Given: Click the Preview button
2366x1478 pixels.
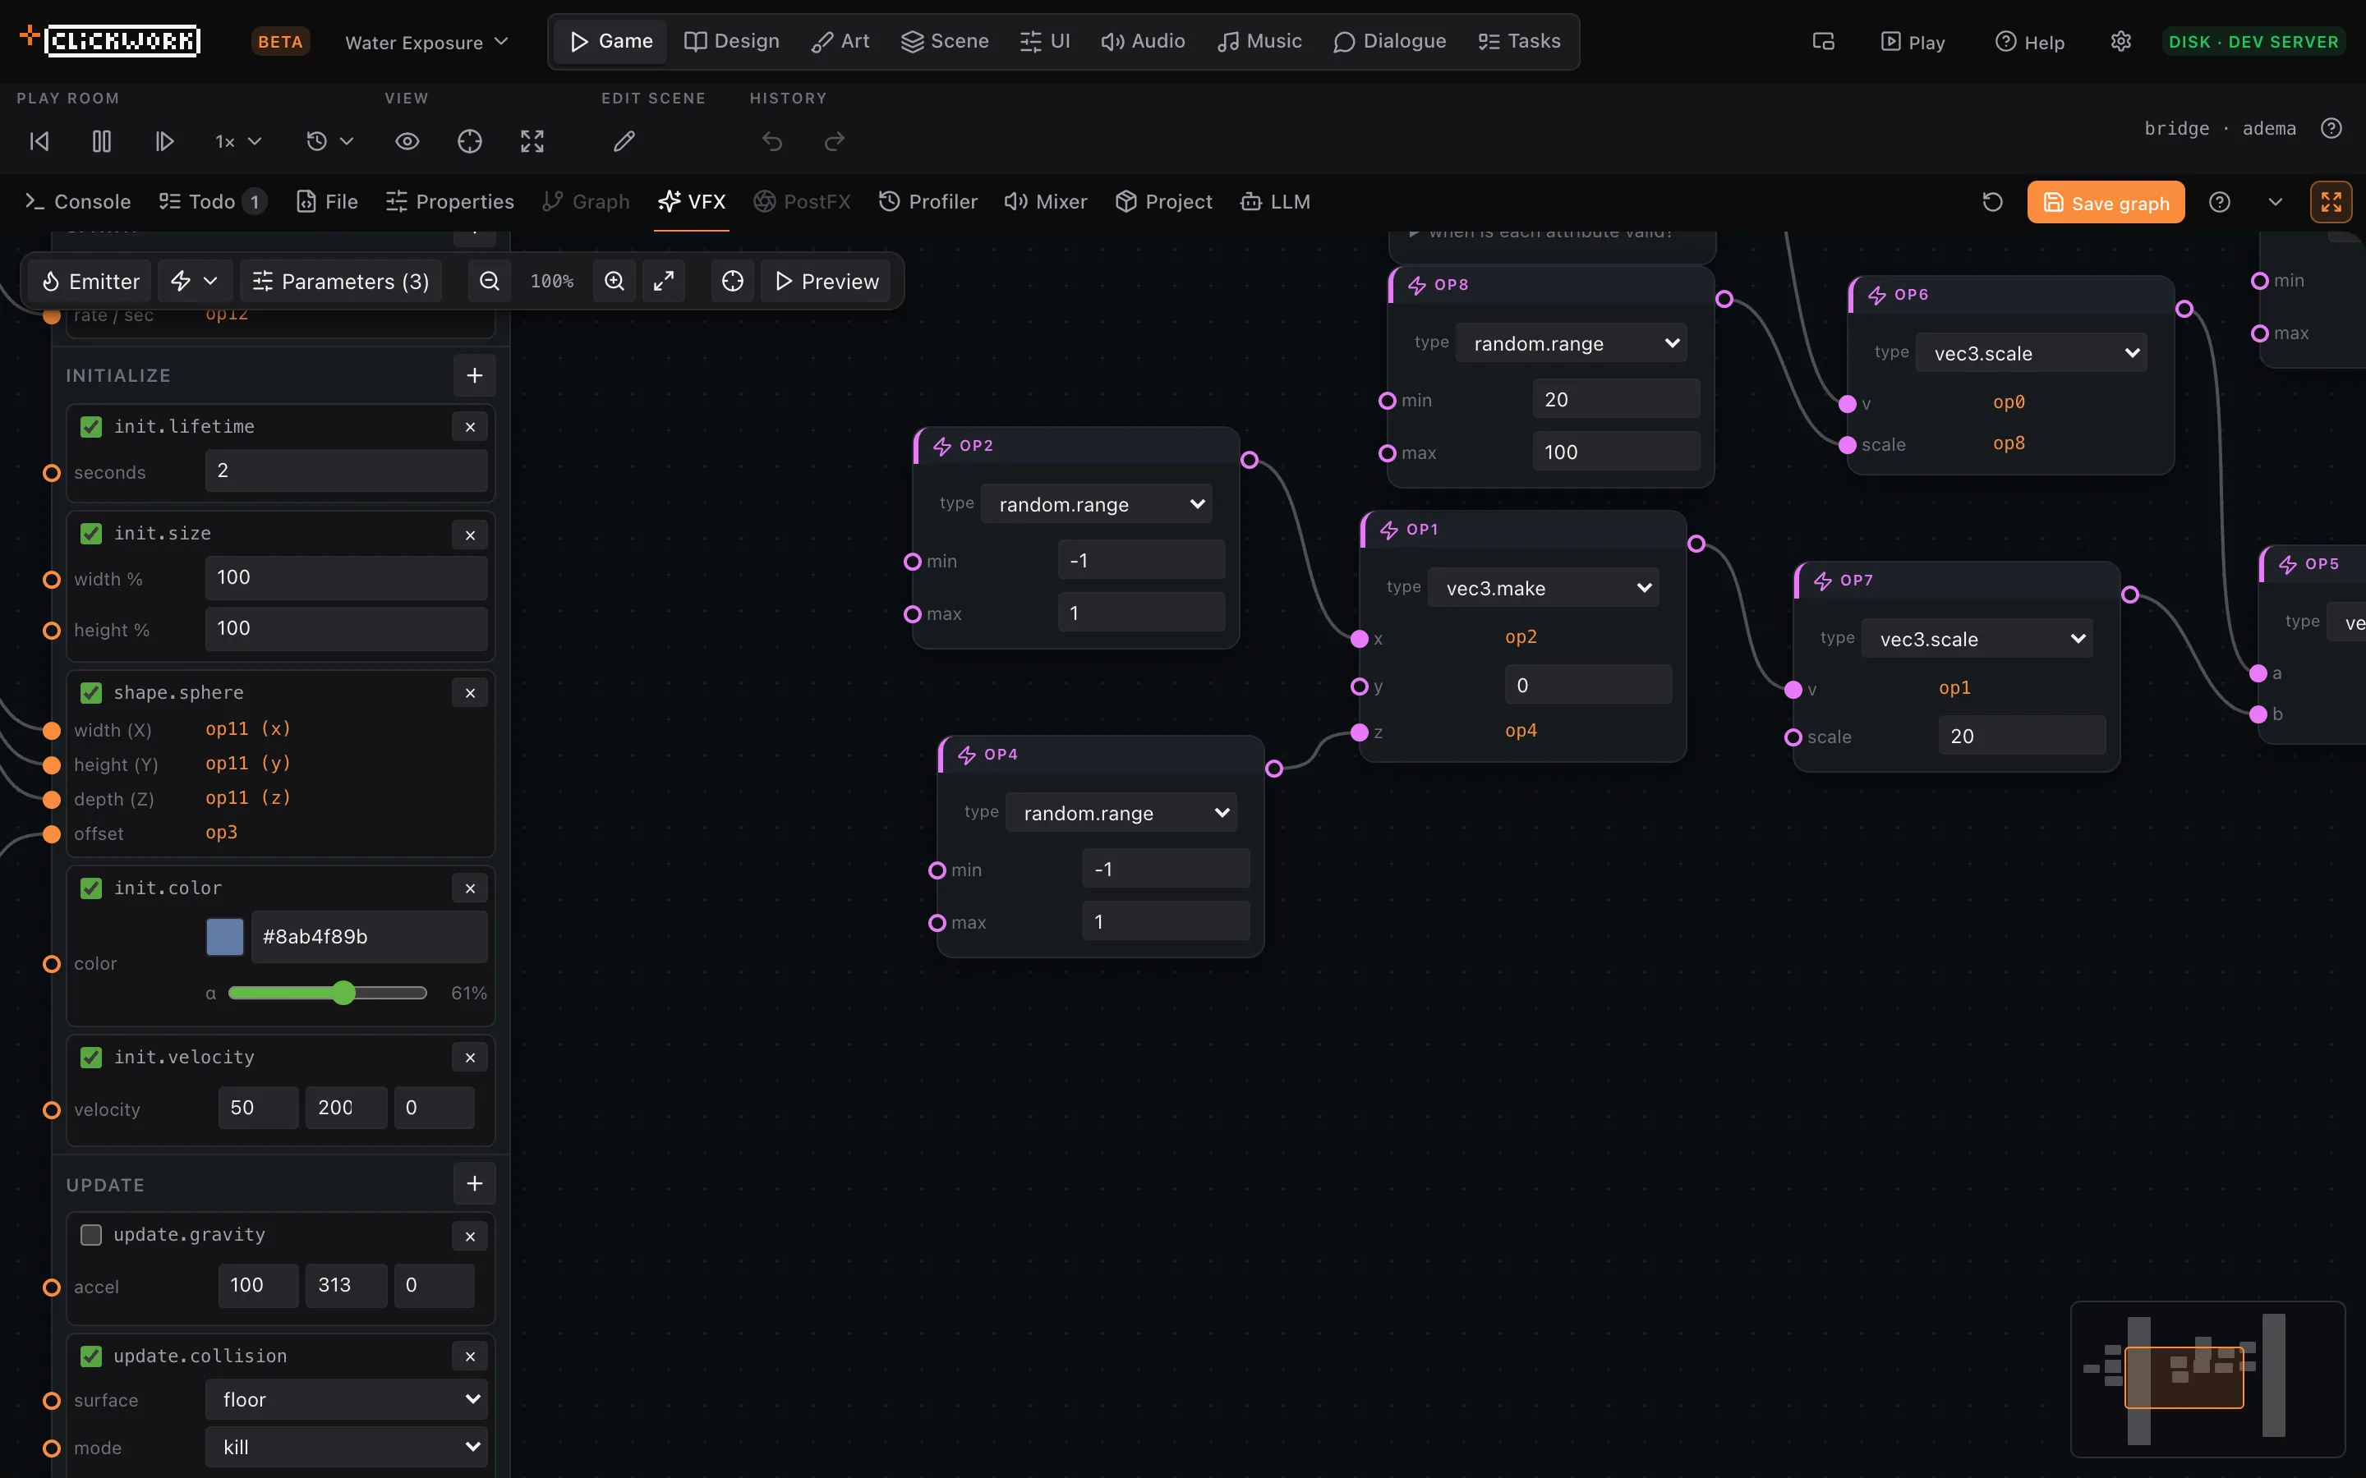Looking at the screenshot, I should 826,282.
